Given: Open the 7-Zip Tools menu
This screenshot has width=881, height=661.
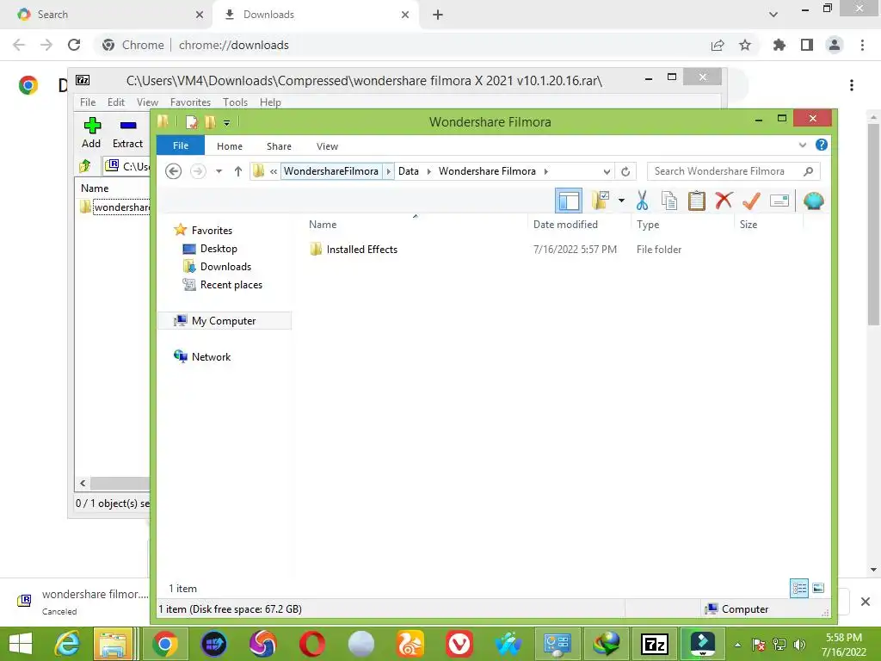Looking at the screenshot, I should [235, 102].
